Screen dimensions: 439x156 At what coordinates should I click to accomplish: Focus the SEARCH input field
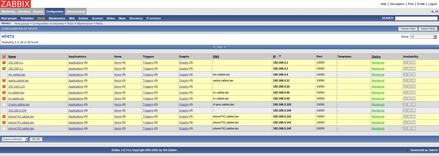(x=416, y=18)
